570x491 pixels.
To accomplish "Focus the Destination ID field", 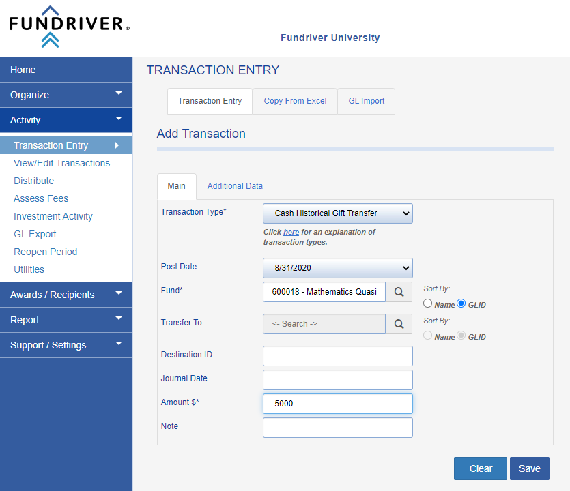I will point(338,356).
